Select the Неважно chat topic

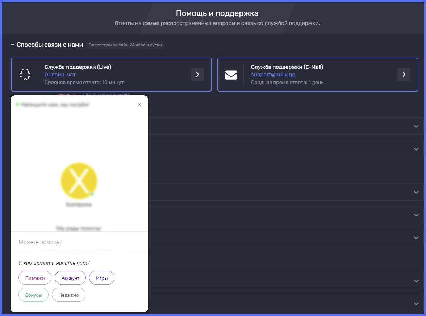pyautogui.click(x=68, y=295)
